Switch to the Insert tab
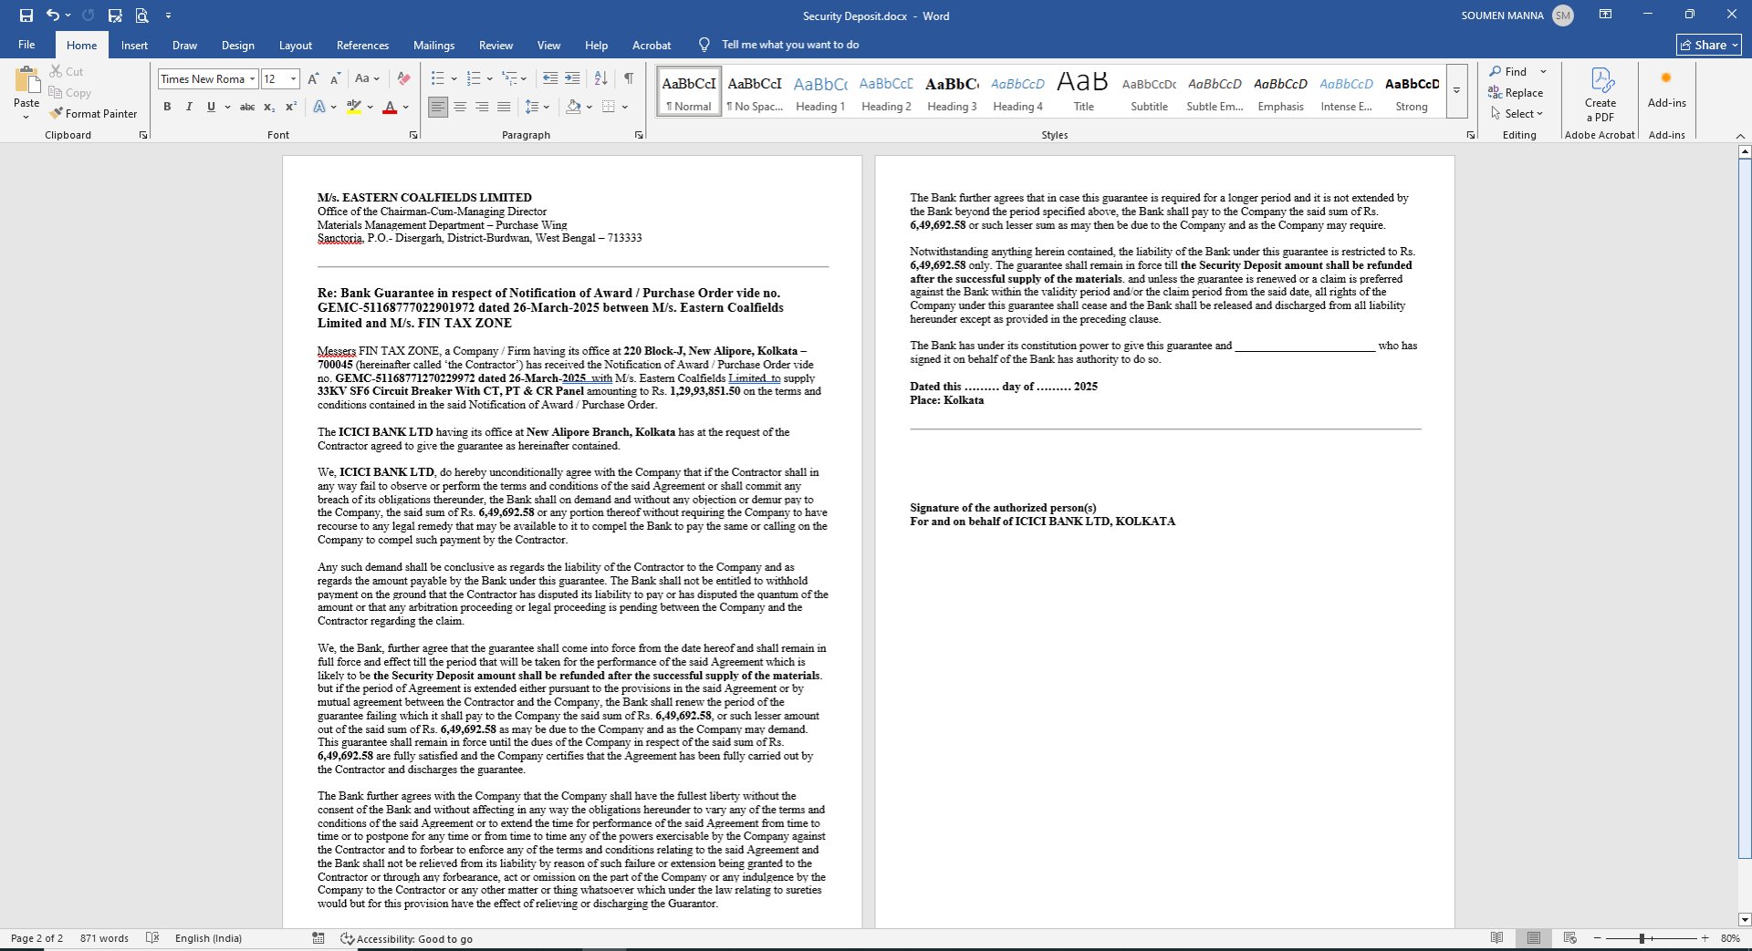1752x951 pixels. tap(134, 46)
